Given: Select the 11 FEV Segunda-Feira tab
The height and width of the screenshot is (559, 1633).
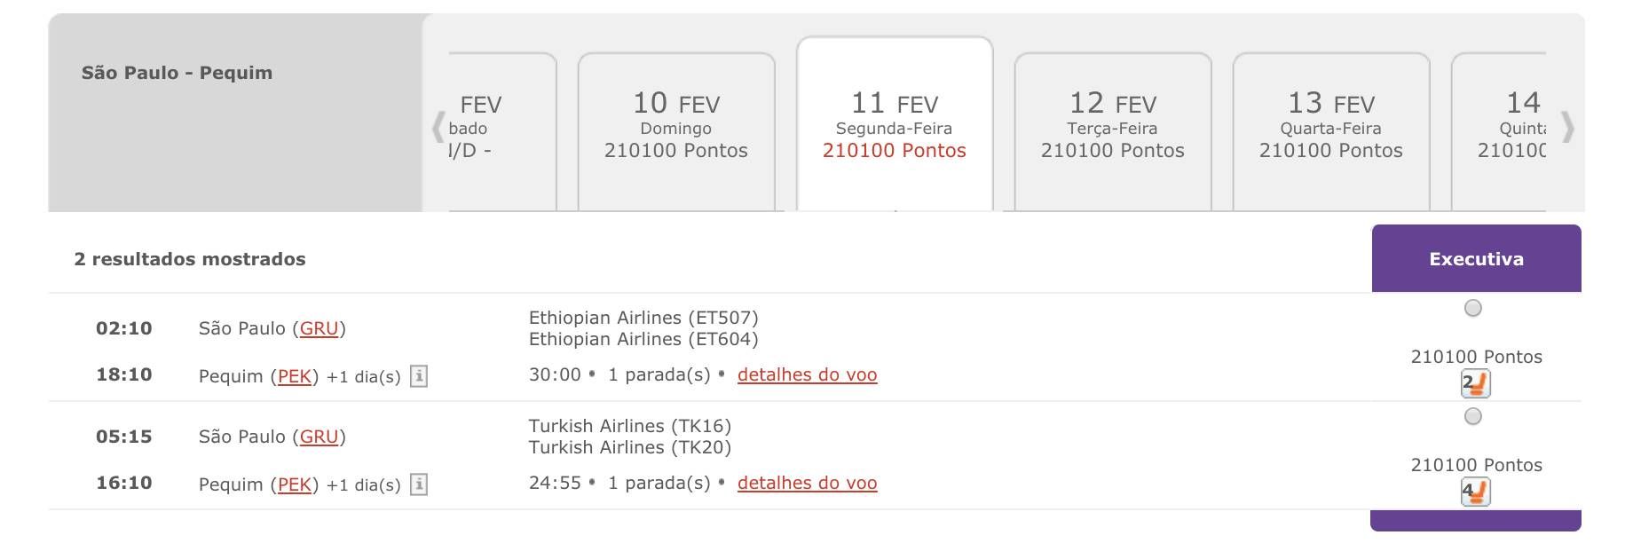Looking at the screenshot, I should click(x=895, y=124).
